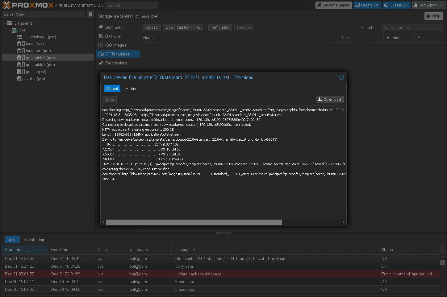Switch to the Cluster log tab

coord(35,240)
